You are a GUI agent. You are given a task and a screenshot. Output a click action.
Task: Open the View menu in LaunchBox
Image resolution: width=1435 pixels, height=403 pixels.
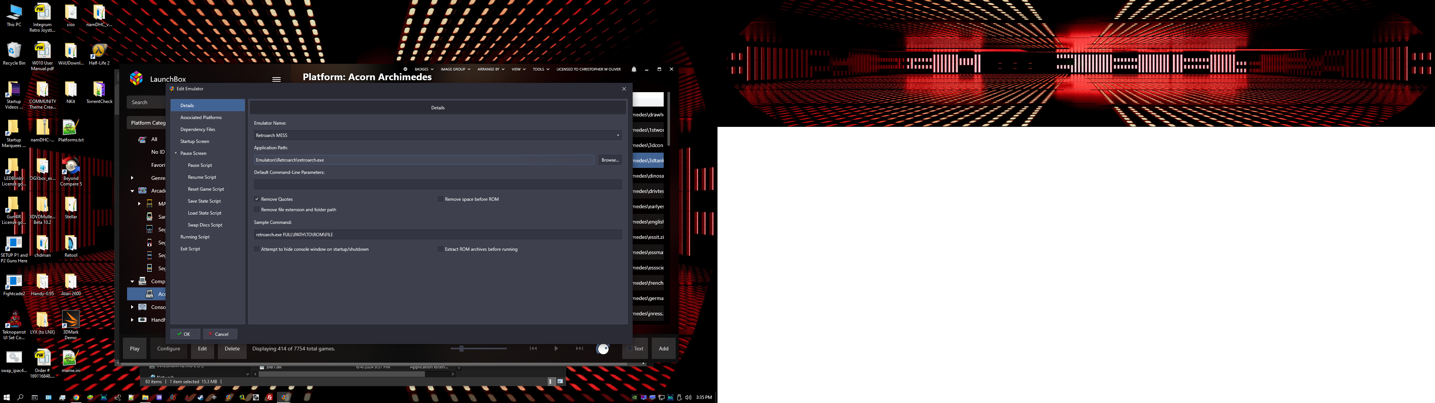(x=519, y=69)
